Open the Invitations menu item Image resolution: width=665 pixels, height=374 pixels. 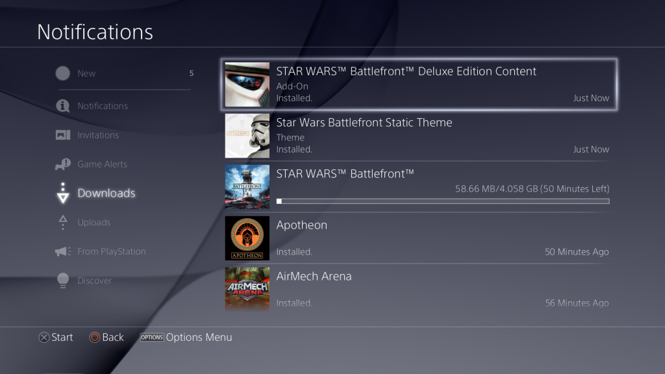point(98,135)
